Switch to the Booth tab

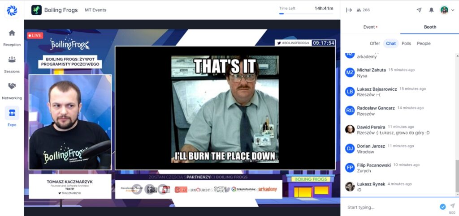coord(430,27)
